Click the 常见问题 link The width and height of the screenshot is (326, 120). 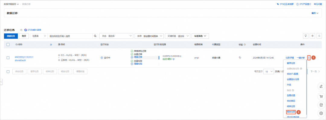(x=318, y=4)
